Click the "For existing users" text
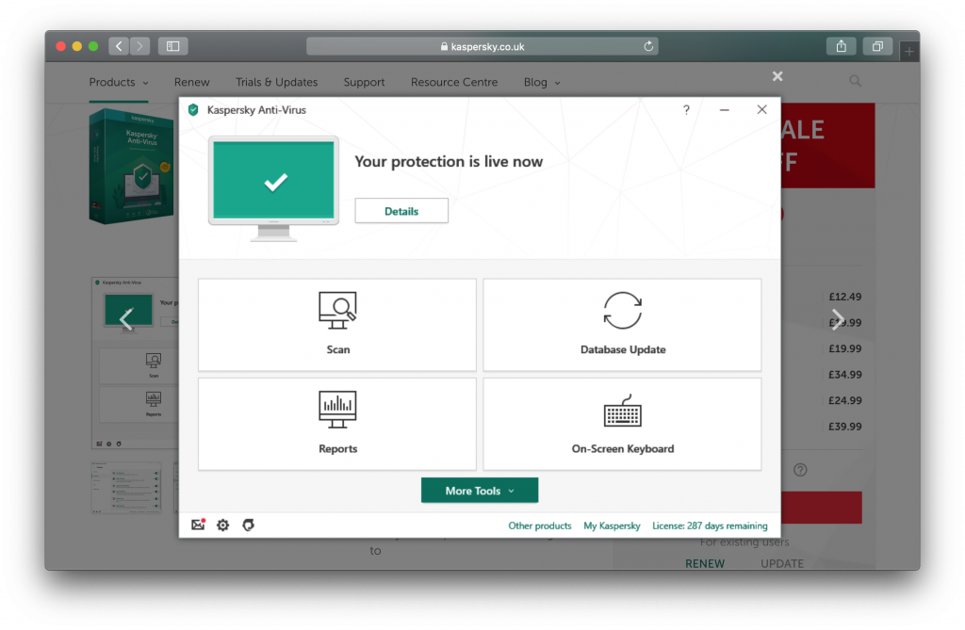The image size is (965, 630). tap(744, 542)
